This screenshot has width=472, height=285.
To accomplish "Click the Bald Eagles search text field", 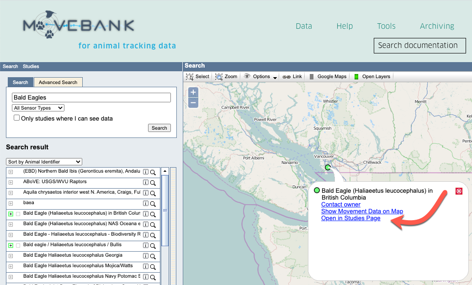I will [91, 97].
